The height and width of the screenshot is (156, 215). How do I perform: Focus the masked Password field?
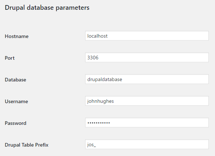pyautogui.click(x=147, y=123)
